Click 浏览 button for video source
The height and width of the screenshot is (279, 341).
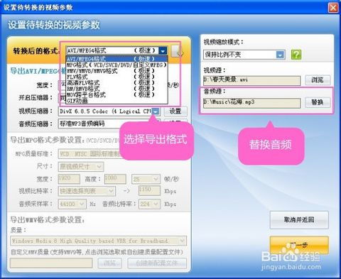[x=318, y=80]
